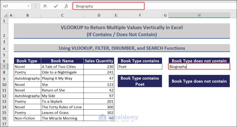Select the sales quantity 241 cell
The image size is (237, 127).
click(99, 72)
